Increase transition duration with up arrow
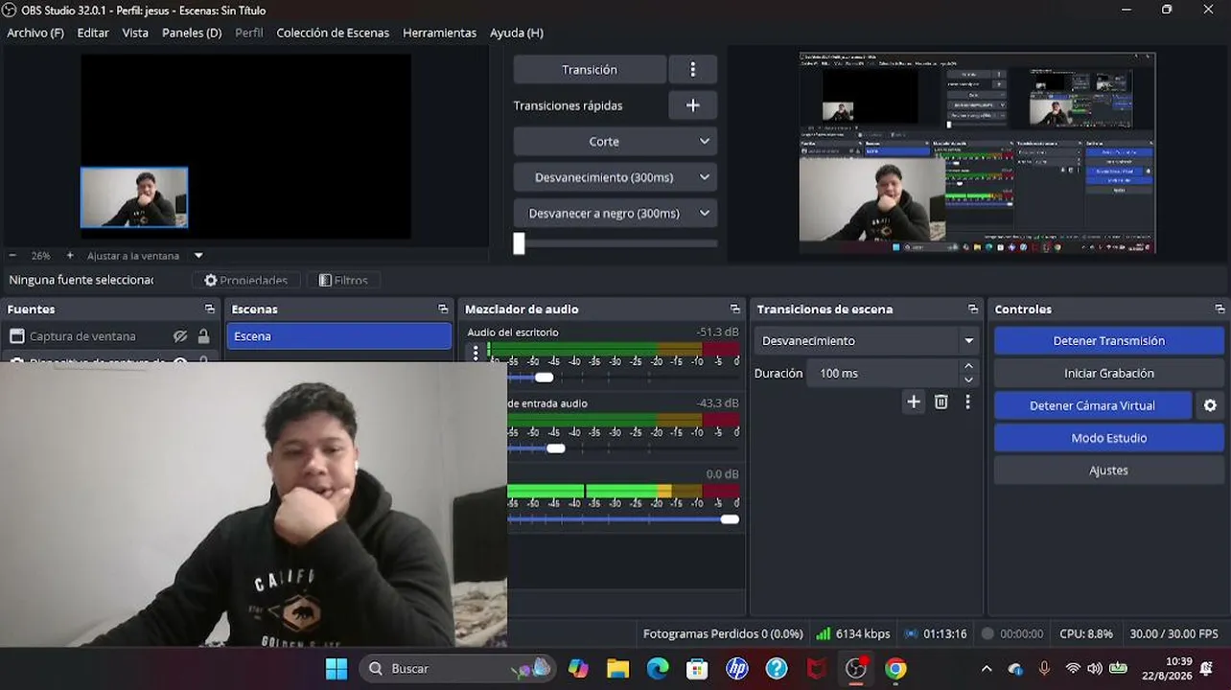The width and height of the screenshot is (1231, 690). point(968,366)
